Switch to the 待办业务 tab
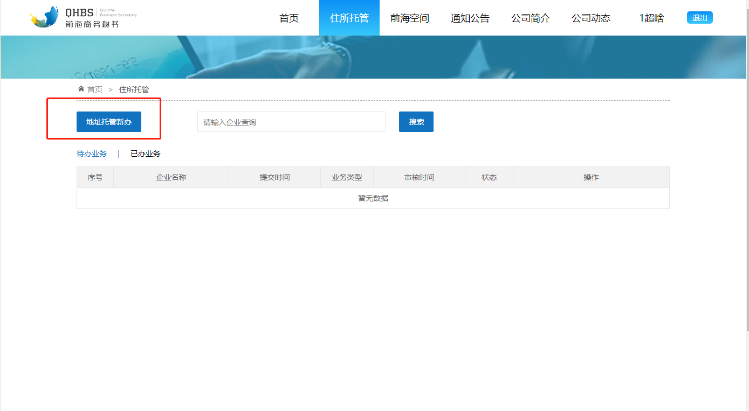 (92, 154)
